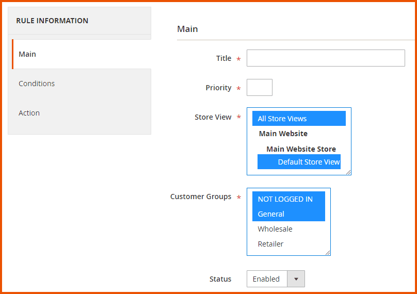417x294 pixels.
Task: Click the Main Website group entry
Action: [x=283, y=134]
